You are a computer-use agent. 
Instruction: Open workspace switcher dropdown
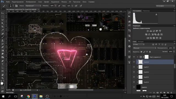[x=165, y=6]
